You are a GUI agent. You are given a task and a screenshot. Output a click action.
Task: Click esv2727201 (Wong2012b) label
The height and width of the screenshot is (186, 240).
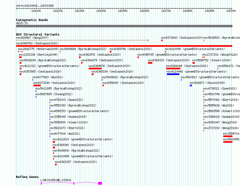[220, 55]
